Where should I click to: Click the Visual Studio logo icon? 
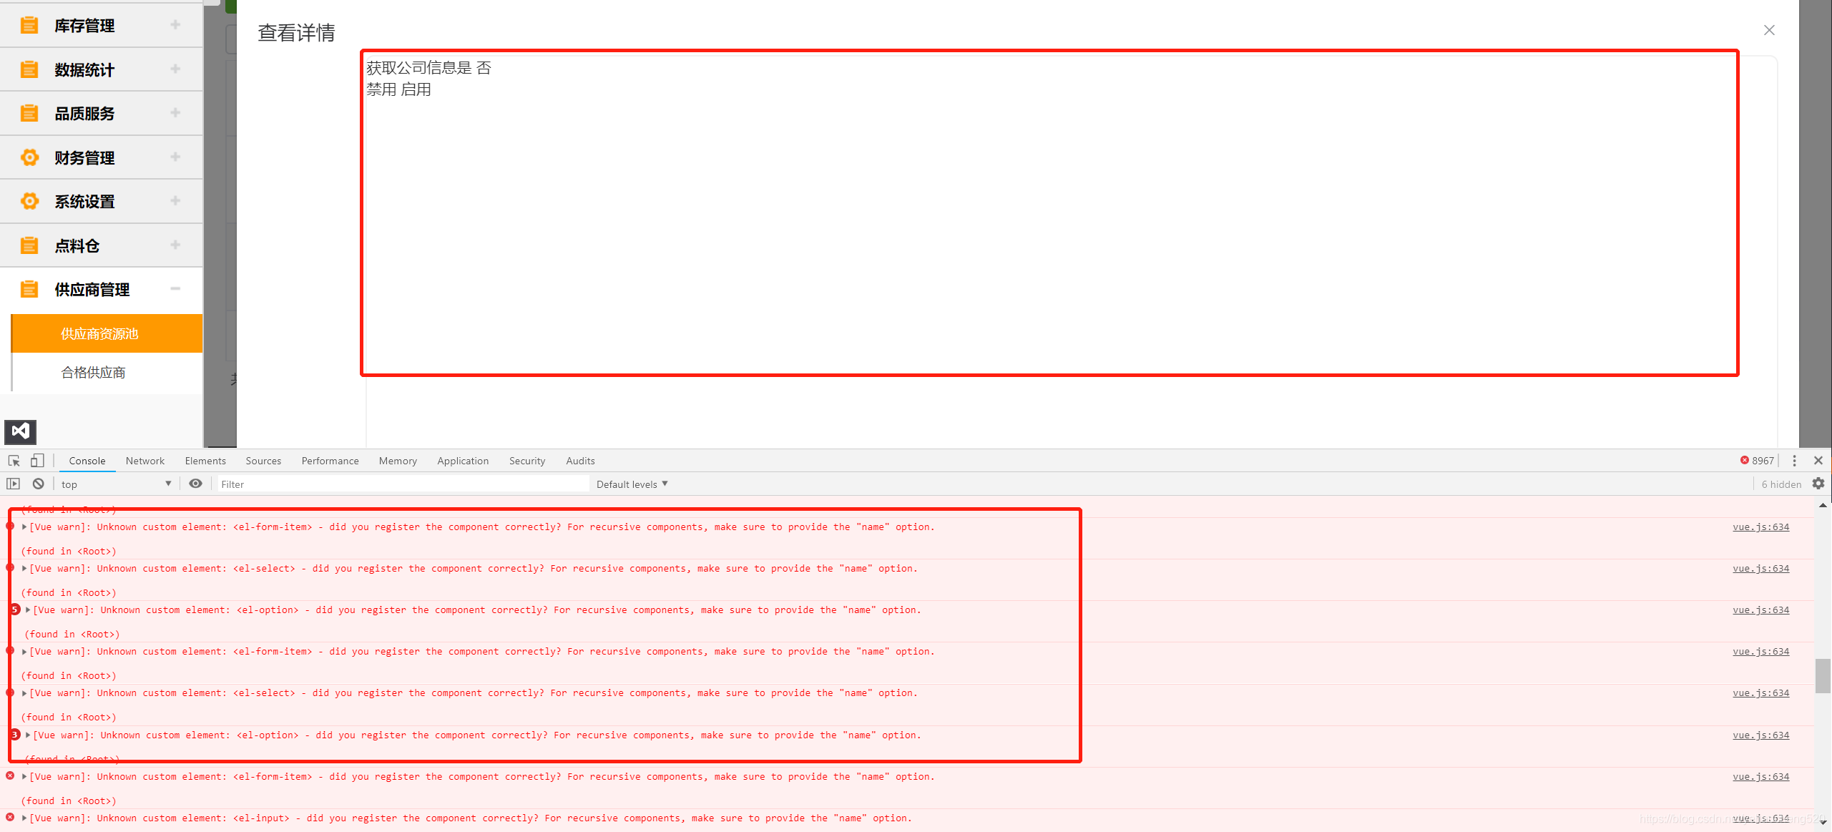click(20, 431)
